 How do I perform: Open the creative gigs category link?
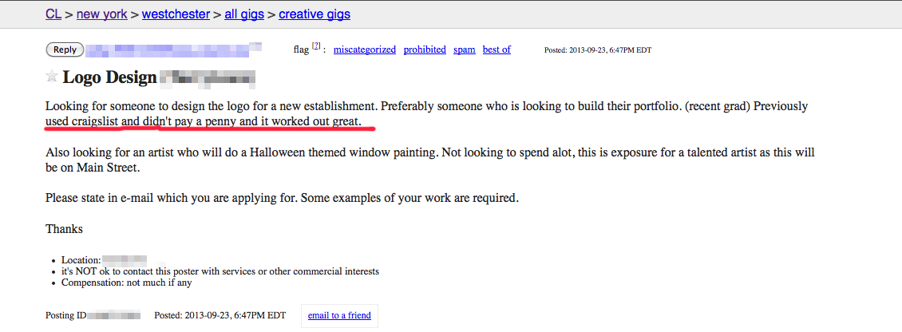315,14
